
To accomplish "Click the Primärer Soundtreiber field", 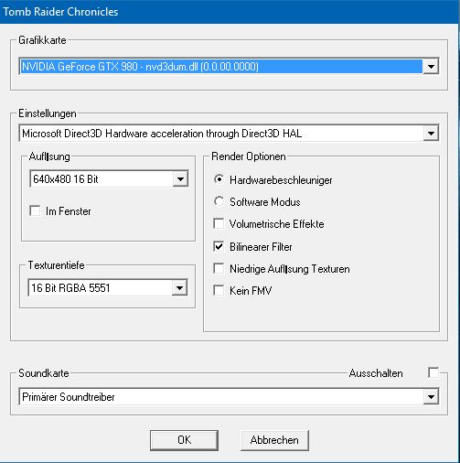I will pyautogui.click(x=221, y=397).
